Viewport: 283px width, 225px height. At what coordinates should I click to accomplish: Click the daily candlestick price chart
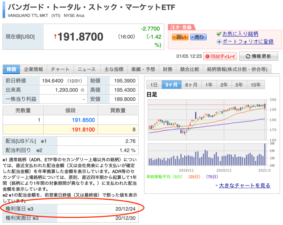pos(207,120)
